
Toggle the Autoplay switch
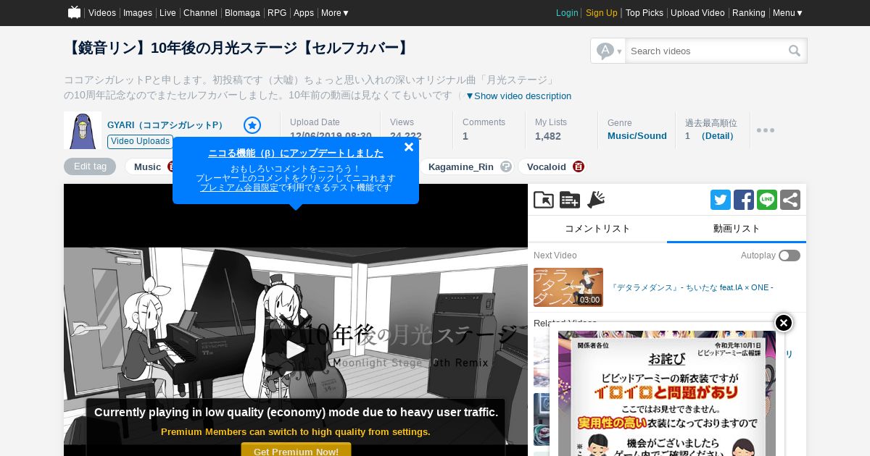pyautogui.click(x=790, y=256)
